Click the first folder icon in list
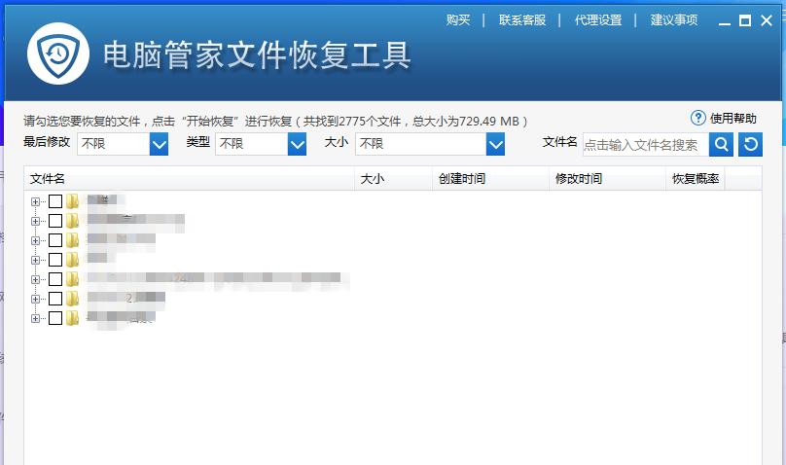786x465 pixels. (x=73, y=201)
